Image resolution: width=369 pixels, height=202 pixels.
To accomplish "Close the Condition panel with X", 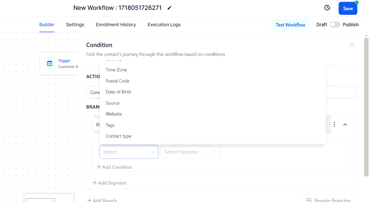I will tap(352, 45).
